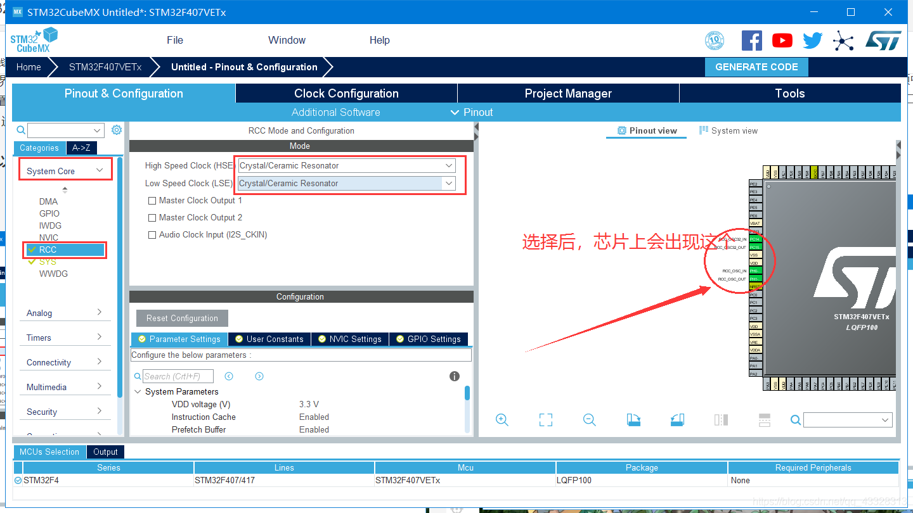Viewport: 913px width, 513px height.
Task: Tick Audio Clock Input (I2S_CKIN) checkbox
Action: pos(152,235)
